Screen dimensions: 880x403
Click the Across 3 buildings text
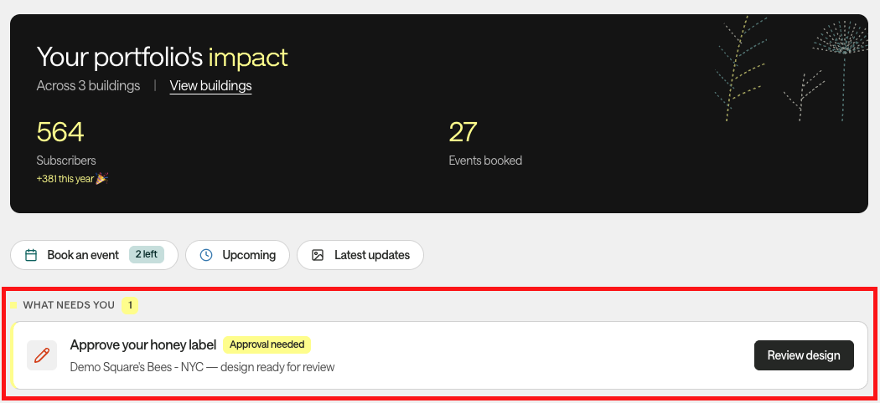[x=88, y=85]
